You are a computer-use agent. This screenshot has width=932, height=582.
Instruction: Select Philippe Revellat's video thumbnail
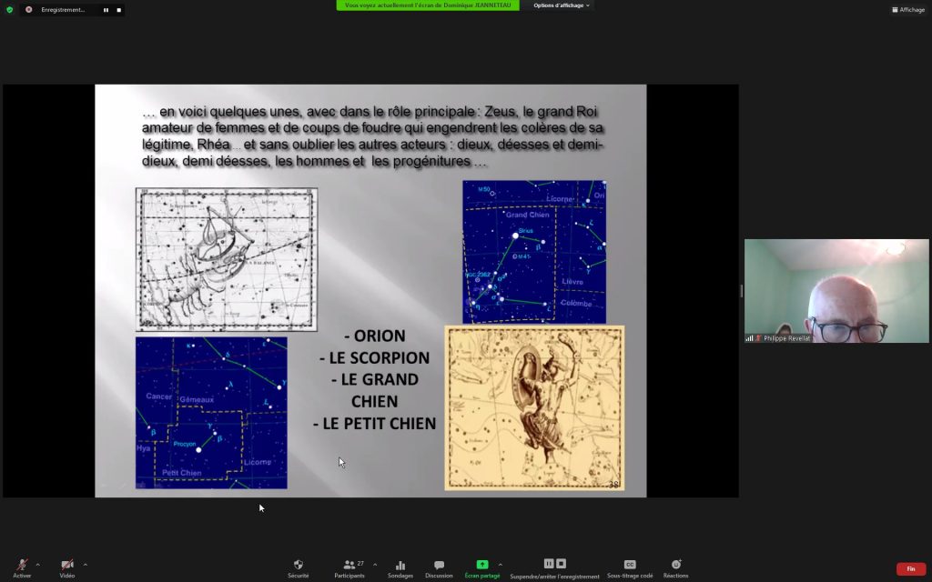point(836,291)
